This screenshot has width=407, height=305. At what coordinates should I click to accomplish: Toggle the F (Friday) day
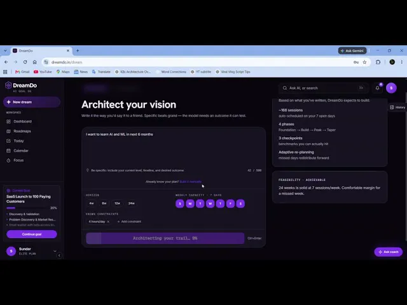(x=230, y=203)
